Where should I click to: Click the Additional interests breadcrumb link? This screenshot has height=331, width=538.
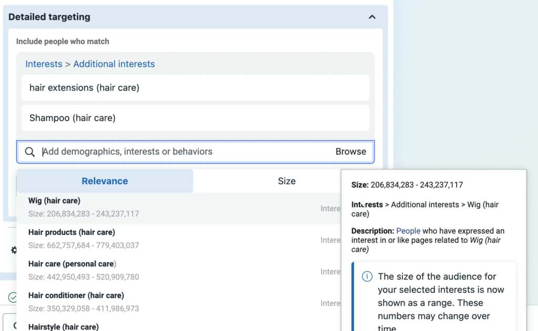[x=114, y=64]
